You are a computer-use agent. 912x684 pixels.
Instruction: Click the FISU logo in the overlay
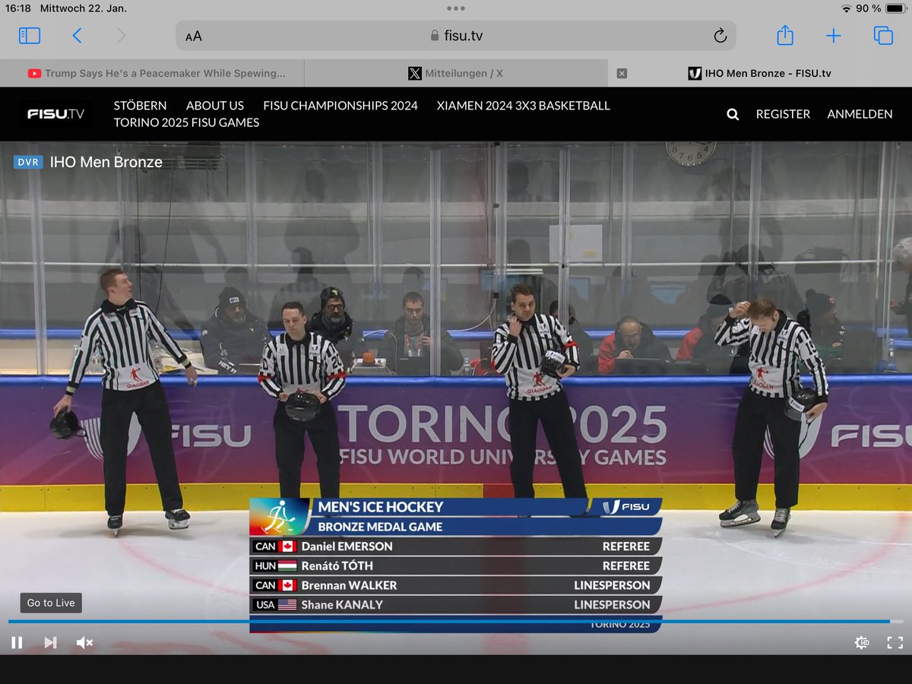coord(627,507)
